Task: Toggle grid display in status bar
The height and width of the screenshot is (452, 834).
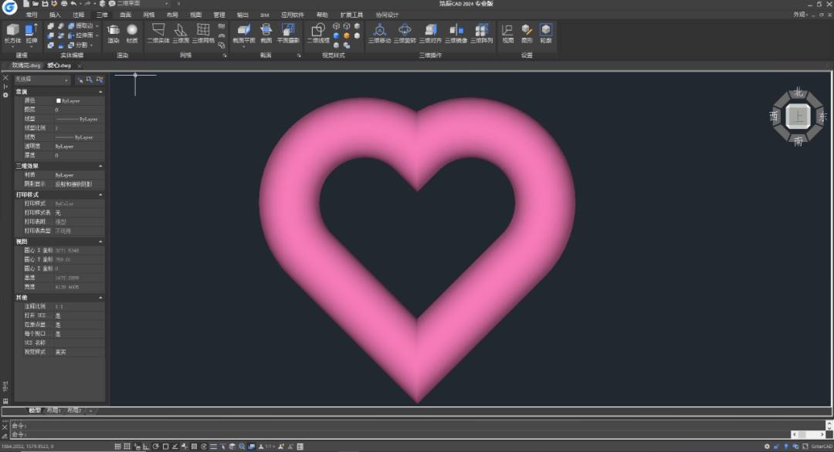Action: [x=117, y=447]
